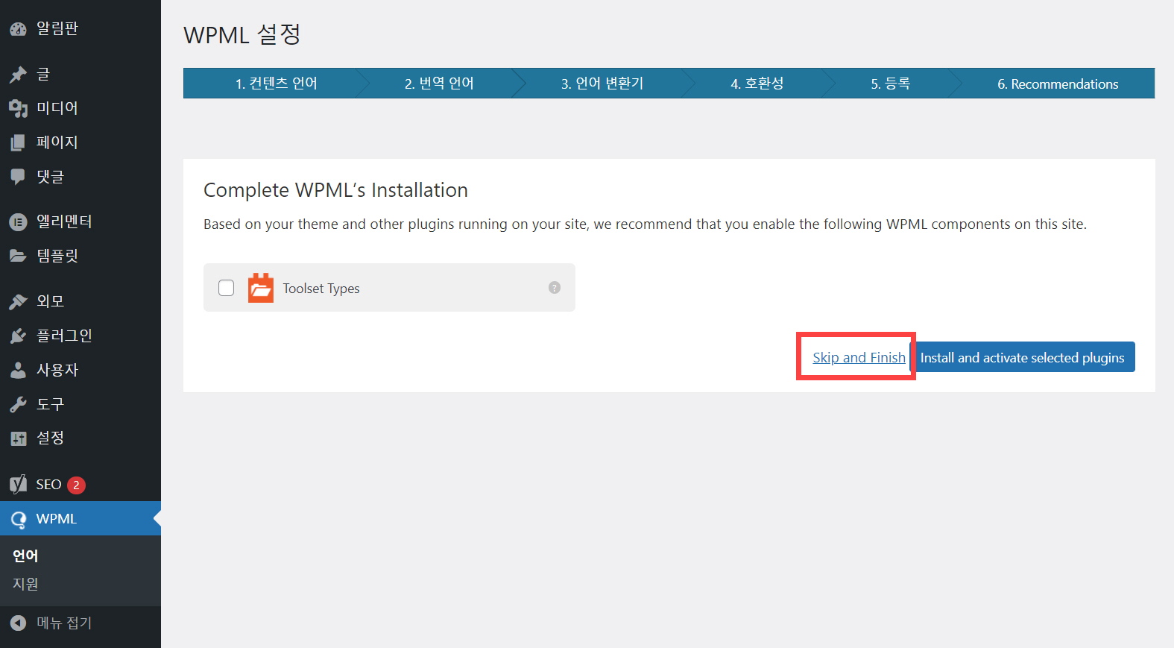Open the Toolset Types help question mark
The height and width of the screenshot is (648, 1174).
(x=555, y=288)
